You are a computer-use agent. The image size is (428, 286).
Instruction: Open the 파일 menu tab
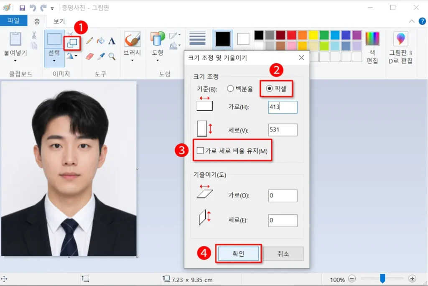coord(13,21)
